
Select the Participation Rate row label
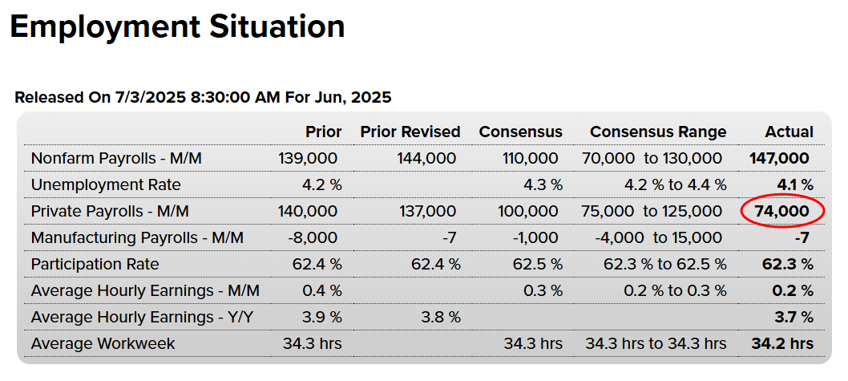[x=95, y=264]
